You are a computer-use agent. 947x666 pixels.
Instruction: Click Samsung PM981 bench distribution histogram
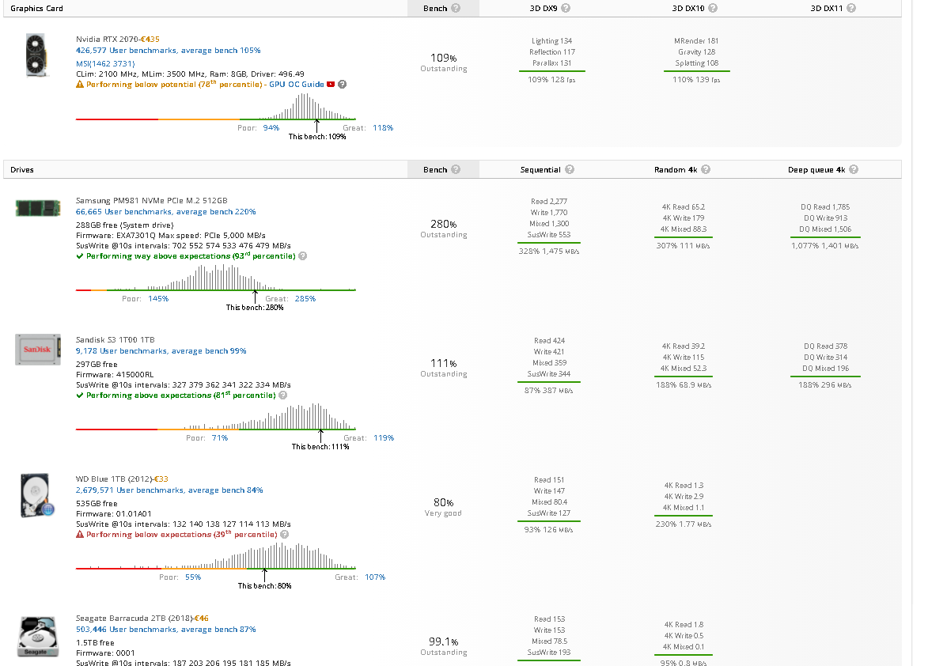(216, 278)
